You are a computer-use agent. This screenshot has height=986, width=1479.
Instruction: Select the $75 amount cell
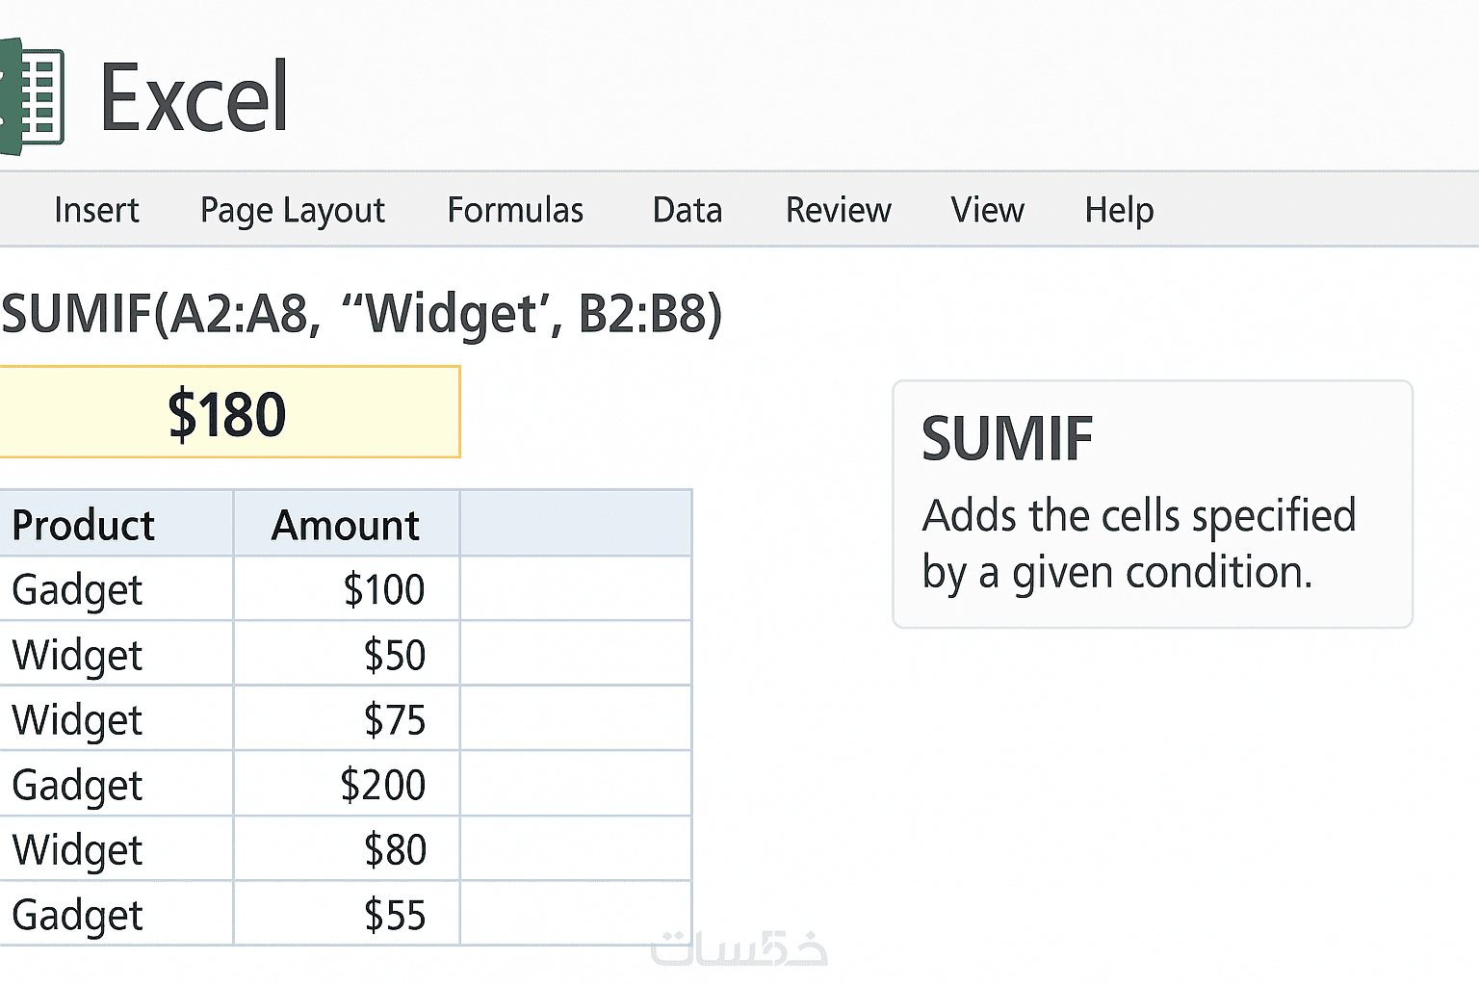click(393, 720)
